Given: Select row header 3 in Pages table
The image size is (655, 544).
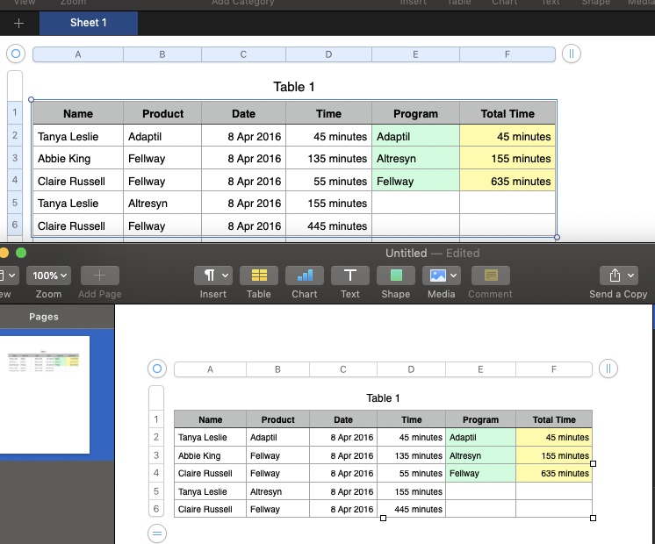Looking at the screenshot, I should (156, 455).
